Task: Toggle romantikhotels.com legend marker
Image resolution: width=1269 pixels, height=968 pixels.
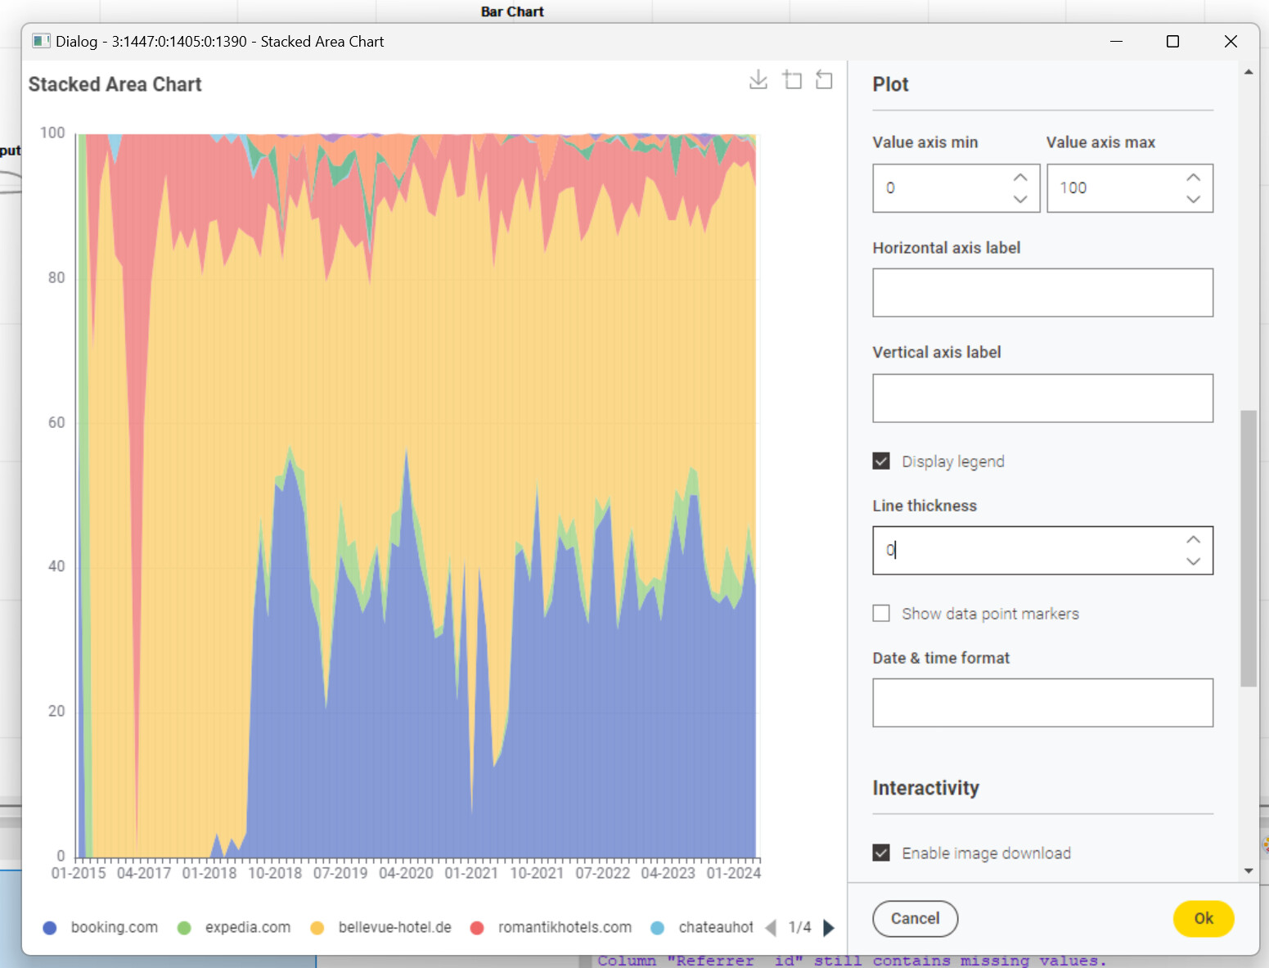Action: pyautogui.click(x=478, y=927)
